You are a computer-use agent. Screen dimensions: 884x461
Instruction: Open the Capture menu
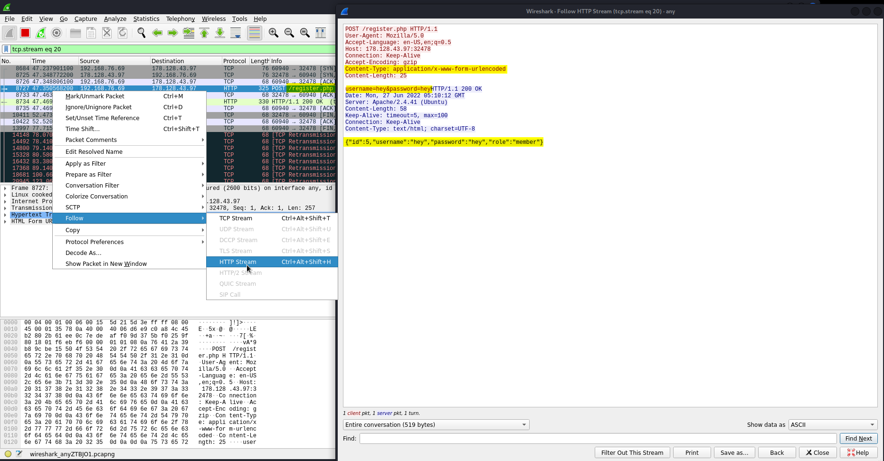tap(86, 19)
